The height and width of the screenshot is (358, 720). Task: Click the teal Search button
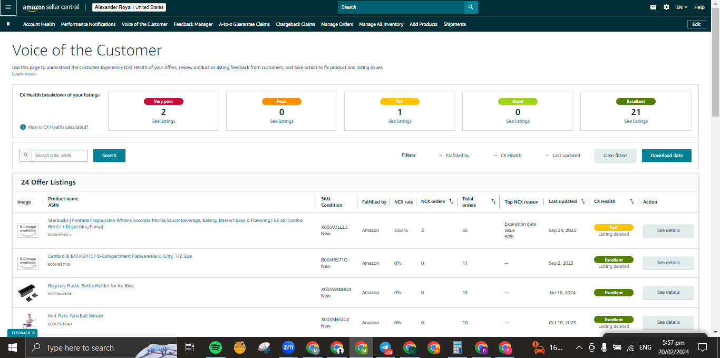pyautogui.click(x=109, y=156)
